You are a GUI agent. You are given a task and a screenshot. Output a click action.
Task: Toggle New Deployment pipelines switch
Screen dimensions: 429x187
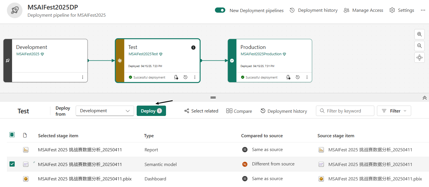220,10
